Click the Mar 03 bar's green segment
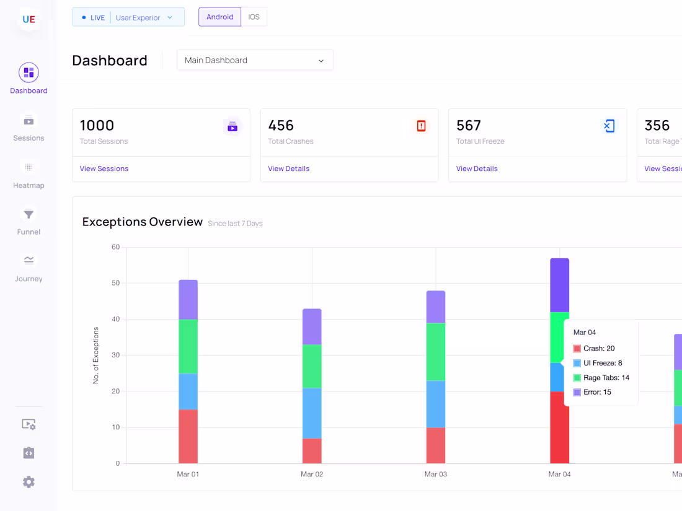The height and width of the screenshot is (511, 682). point(436,351)
